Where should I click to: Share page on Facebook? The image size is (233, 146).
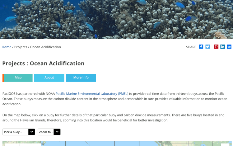click(201, 47)
